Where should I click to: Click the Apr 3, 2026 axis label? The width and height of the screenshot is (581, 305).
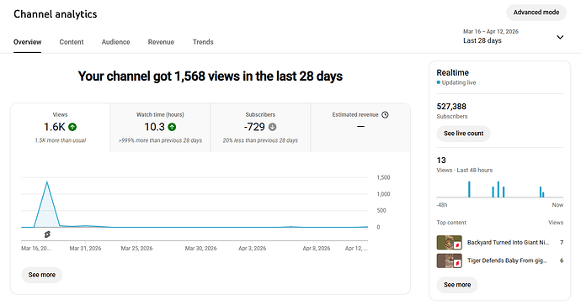(253, 249)
